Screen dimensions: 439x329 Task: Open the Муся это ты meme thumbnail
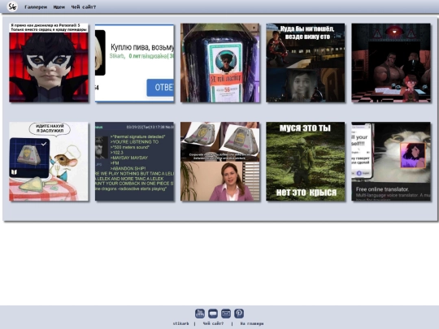[306, 162]
